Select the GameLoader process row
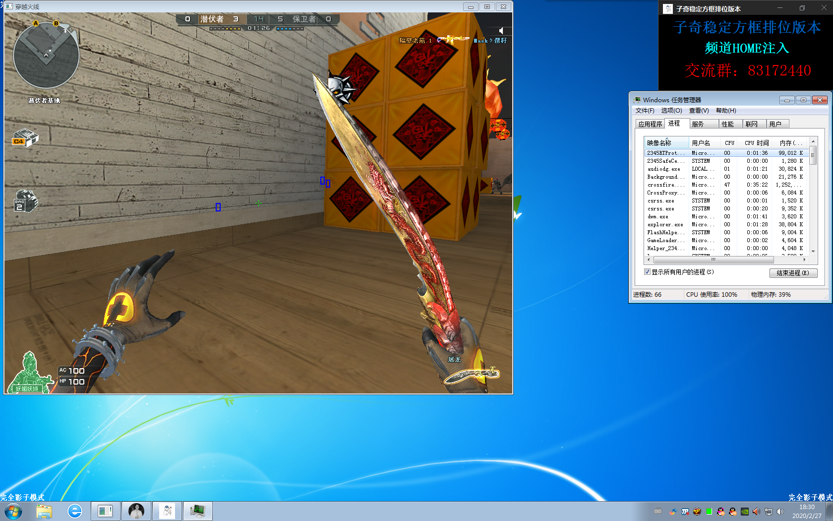 (726, 240)
